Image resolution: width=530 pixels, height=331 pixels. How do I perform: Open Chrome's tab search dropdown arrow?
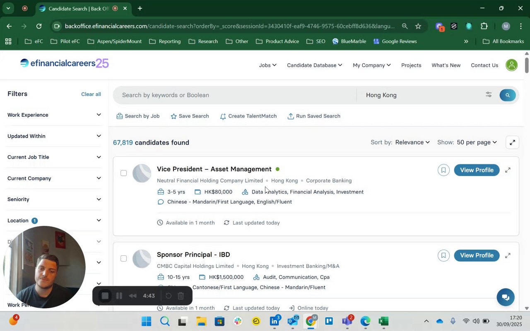click(x=8, y=8)
